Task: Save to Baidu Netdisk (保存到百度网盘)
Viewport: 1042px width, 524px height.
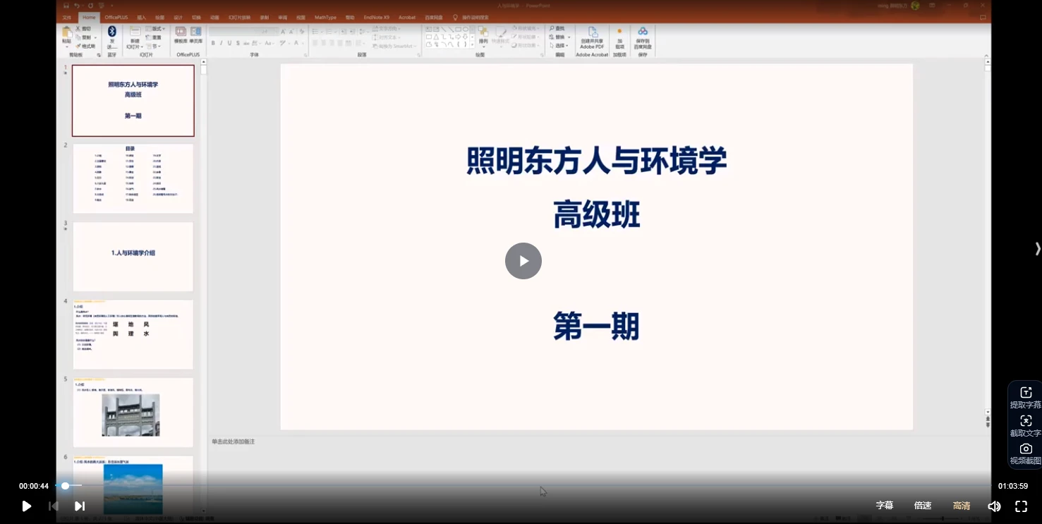Action: 641,37
